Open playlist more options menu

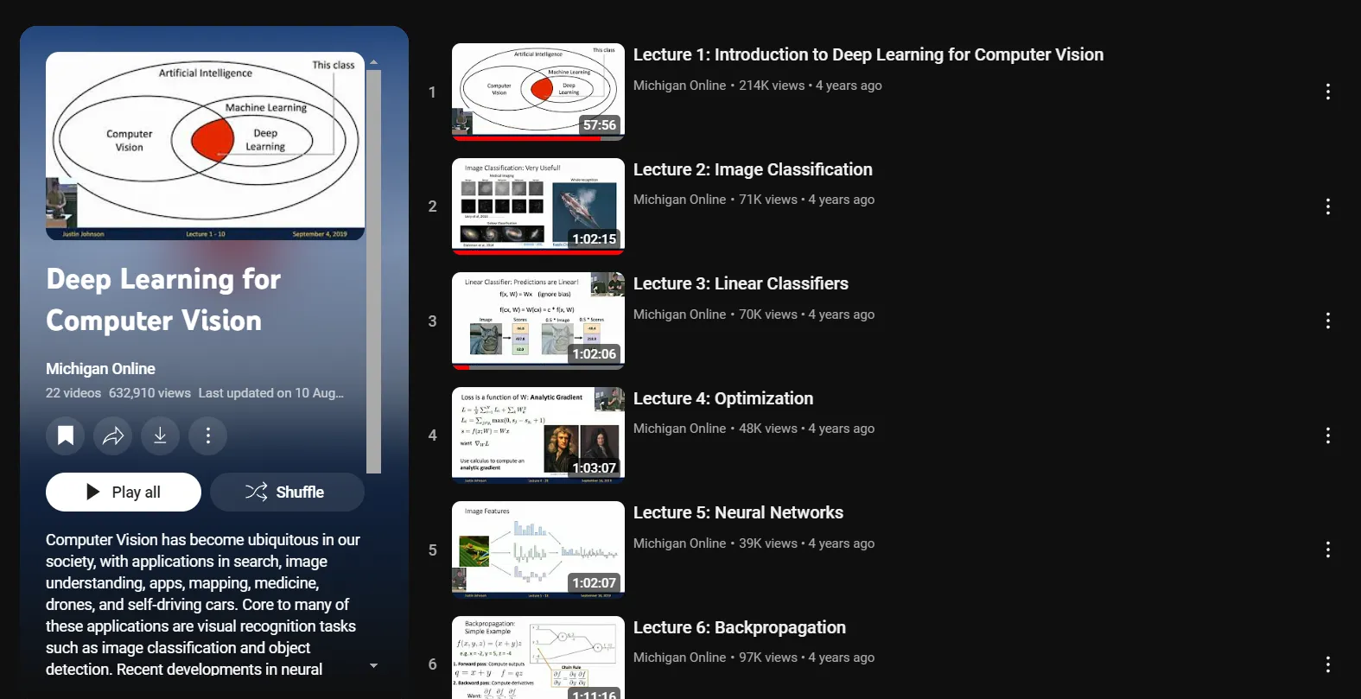[x=208, y=435]
